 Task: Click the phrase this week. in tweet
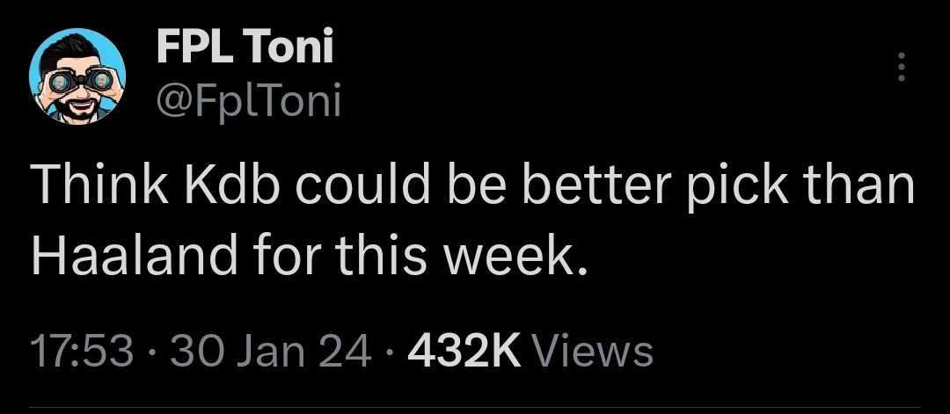[x=461, y=254]
